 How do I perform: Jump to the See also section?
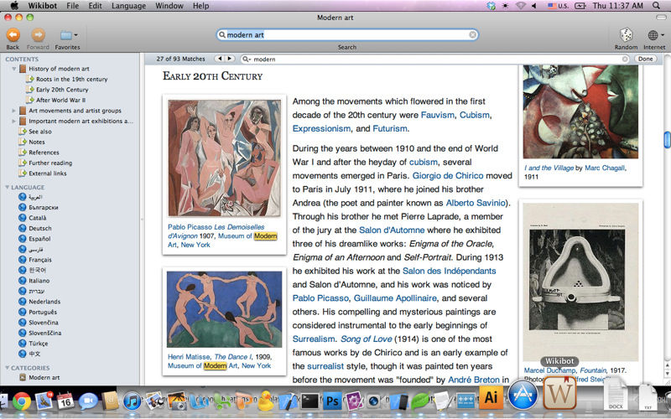point(39,132)
